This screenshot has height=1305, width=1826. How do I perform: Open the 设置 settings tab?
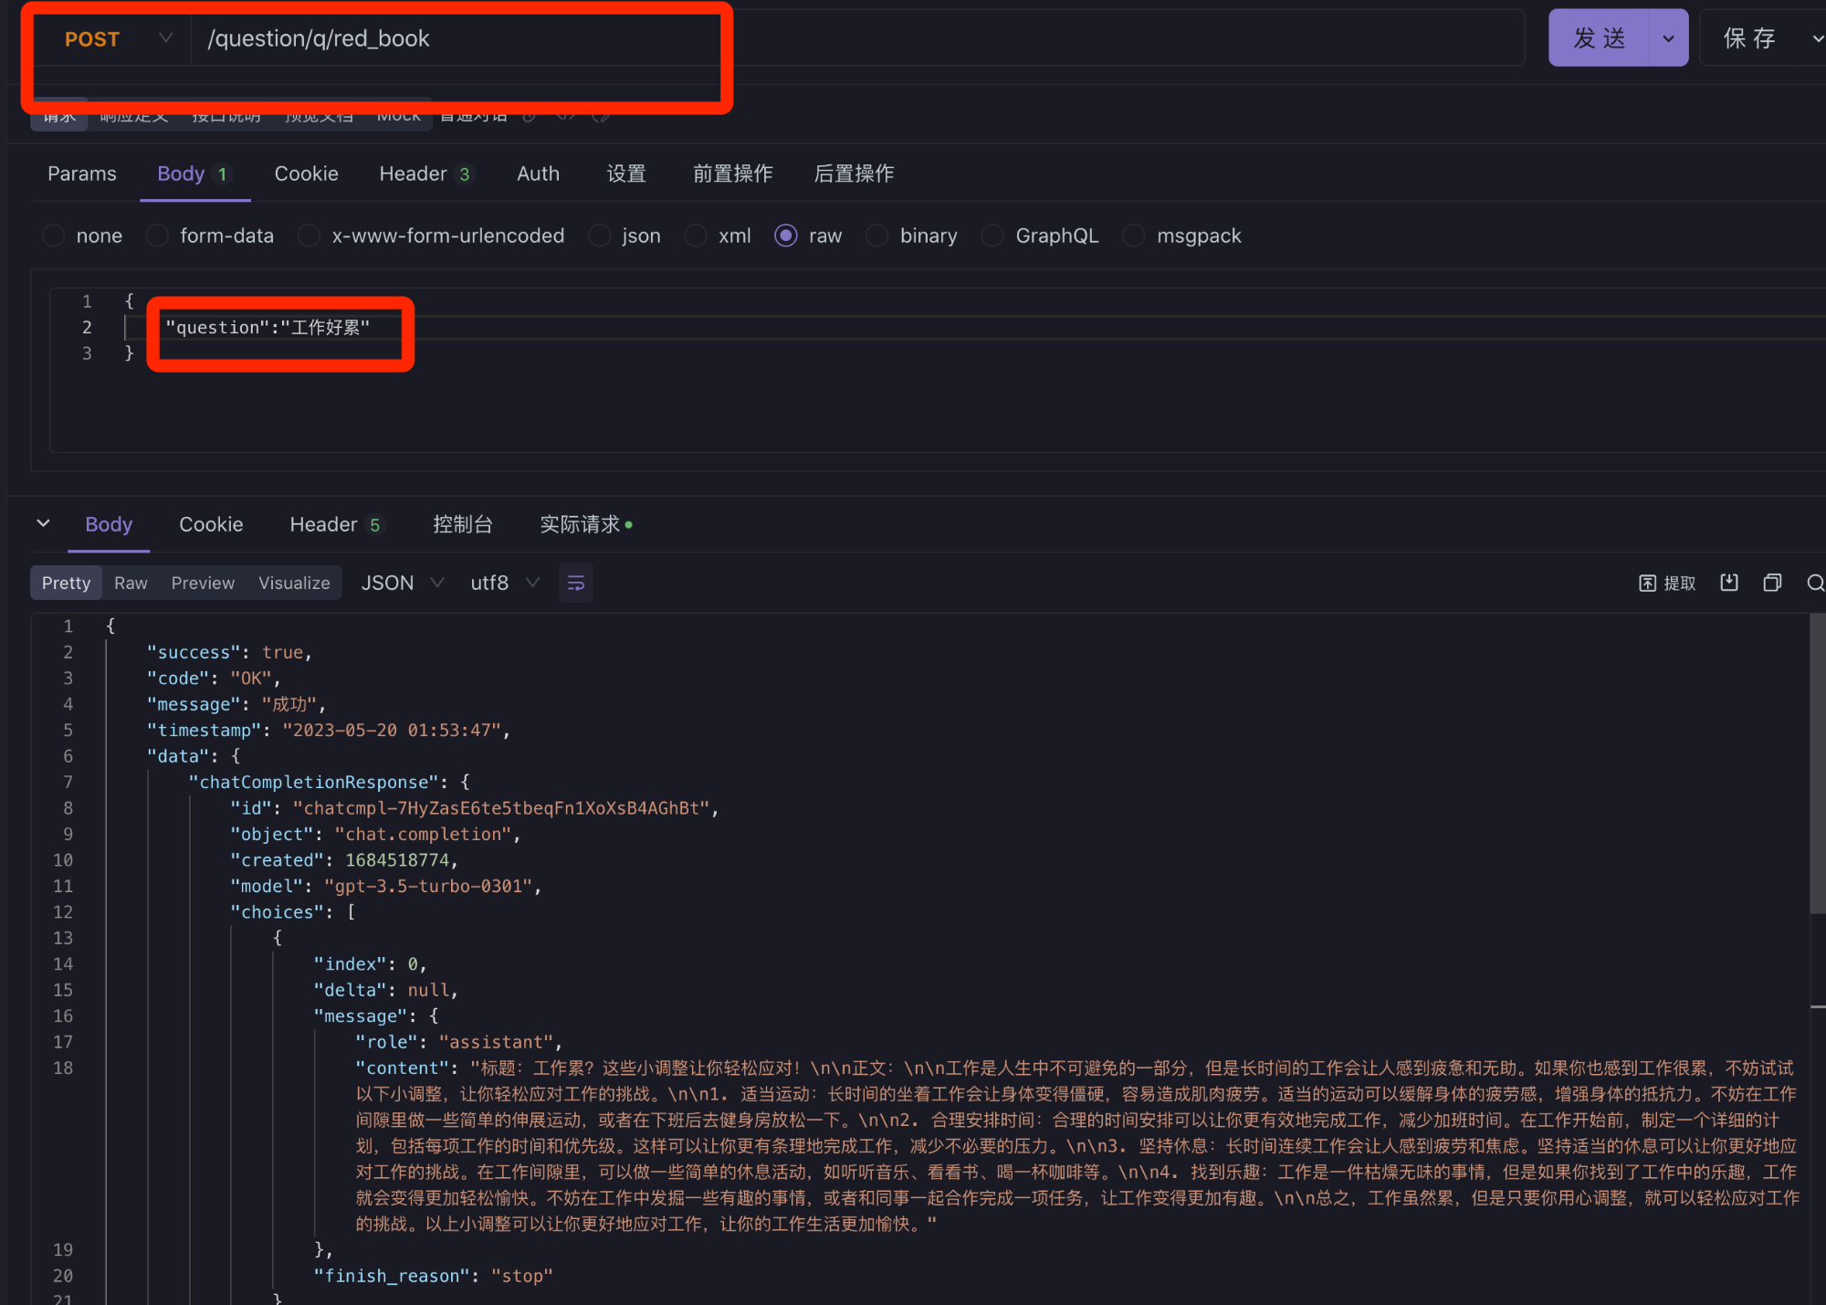626,174
